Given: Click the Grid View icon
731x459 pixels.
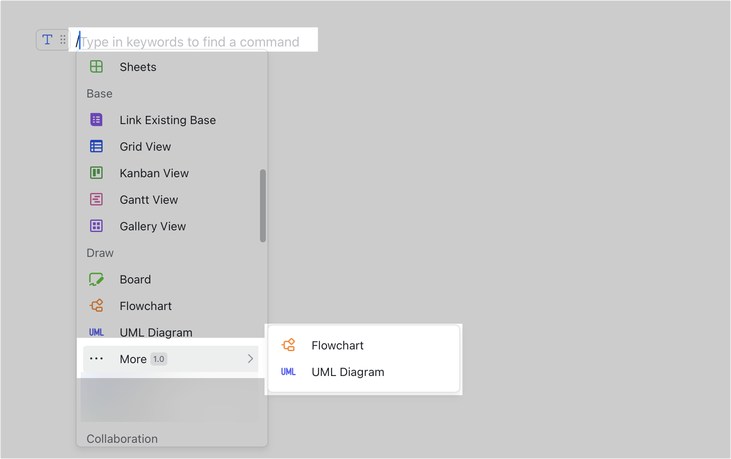Looking at the screenshot, I should [x=96, y=146].
